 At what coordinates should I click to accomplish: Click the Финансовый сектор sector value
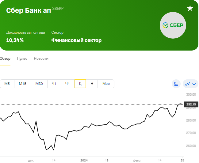(x=76, y=40)
